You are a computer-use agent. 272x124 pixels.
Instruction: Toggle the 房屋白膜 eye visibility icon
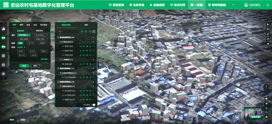63,64
